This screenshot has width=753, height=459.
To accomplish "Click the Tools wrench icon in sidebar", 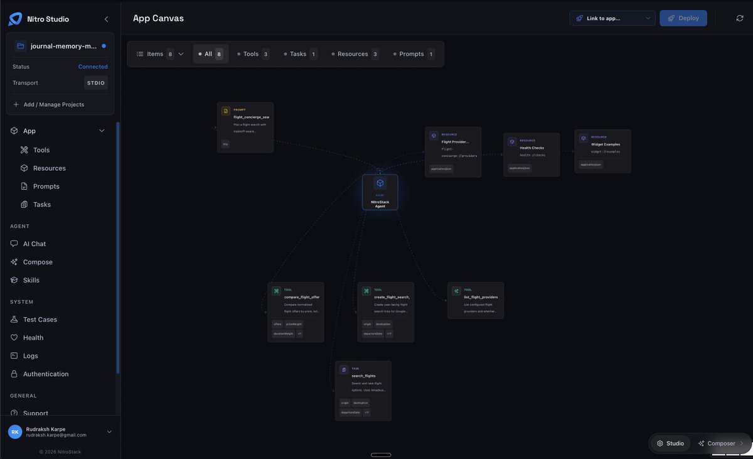I will [24, 150].
